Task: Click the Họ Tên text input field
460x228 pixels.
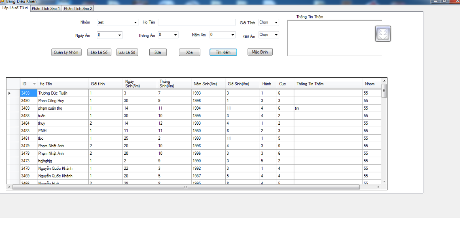Action: click(x=197, y=23)
